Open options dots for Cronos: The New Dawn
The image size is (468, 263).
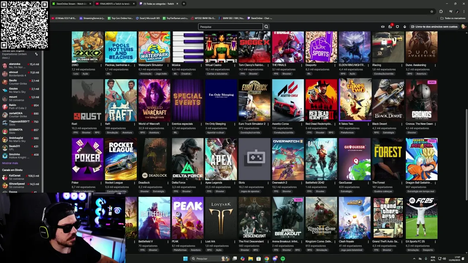(435, 124)
